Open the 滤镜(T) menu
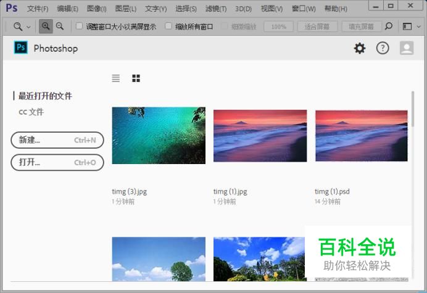Image resolution: width=427 pixels, height=293 pixels. (x=216, y=9)
